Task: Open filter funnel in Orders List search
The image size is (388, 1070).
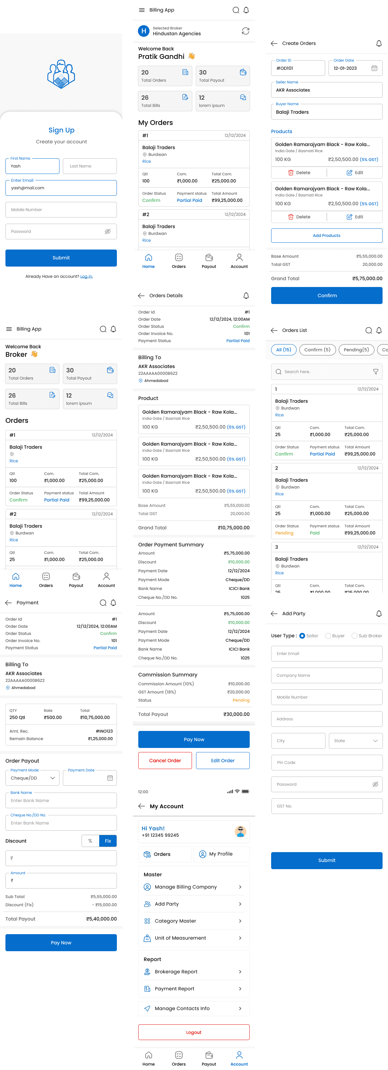Action: 375,372
